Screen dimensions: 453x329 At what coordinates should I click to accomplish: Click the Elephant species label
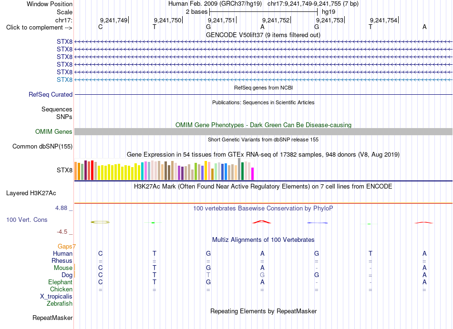pyautogui.click(x=60, y=282)
